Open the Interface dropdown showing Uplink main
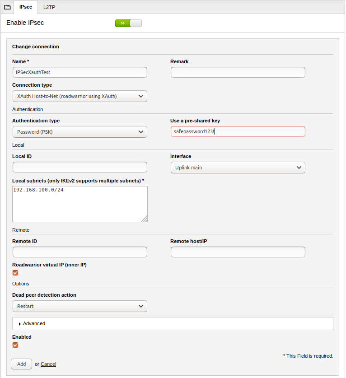Screen dimensions: 346x378 coord(238,167)
